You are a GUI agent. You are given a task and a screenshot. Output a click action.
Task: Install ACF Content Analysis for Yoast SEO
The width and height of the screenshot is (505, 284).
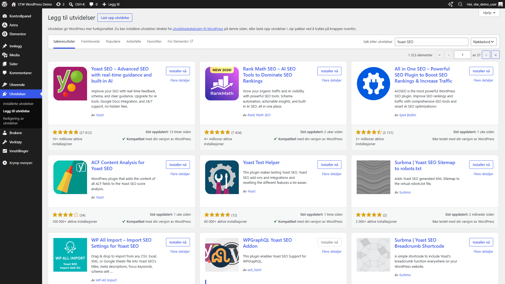coord(178,165)
